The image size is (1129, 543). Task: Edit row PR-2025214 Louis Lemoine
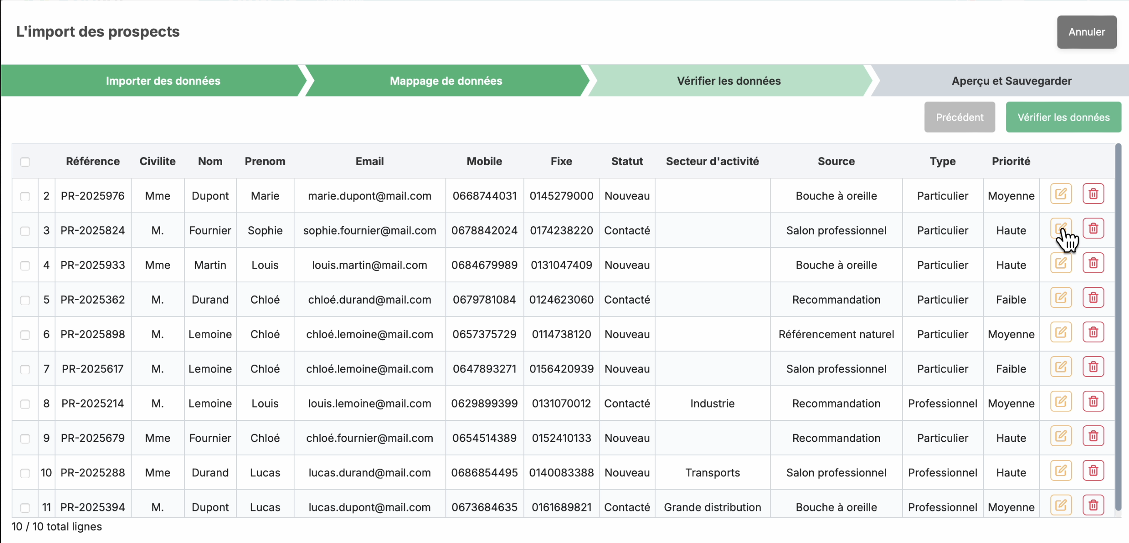point(1061,402)
